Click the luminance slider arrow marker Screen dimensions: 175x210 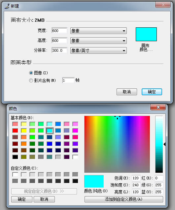(x=164, y=144)
